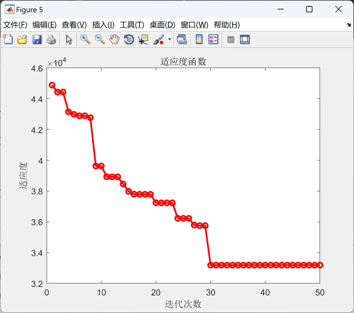Open the 插入(I) menu
Viewport: 354px width, 313px height.
pyautogui.click(x=103, y=25)
